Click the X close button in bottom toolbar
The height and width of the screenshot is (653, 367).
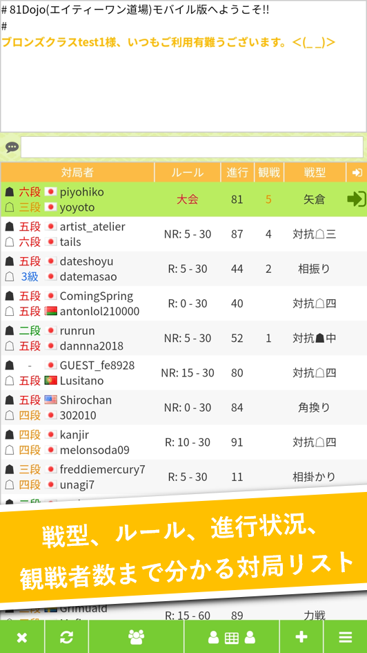pyautogui.click(x=21, y=637)
